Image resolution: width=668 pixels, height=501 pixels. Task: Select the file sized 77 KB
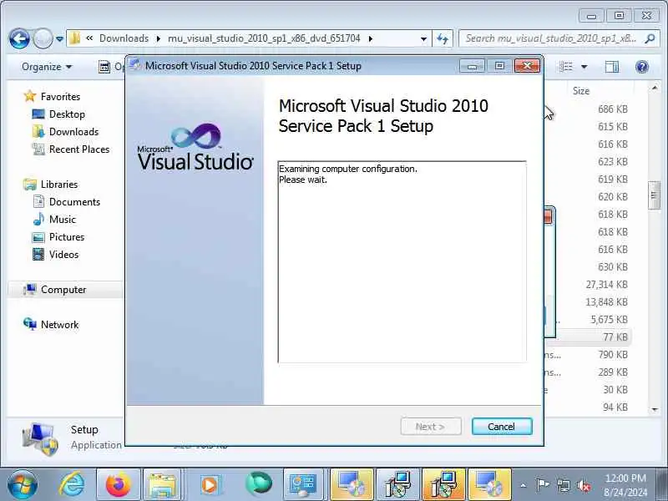point(615,337)
